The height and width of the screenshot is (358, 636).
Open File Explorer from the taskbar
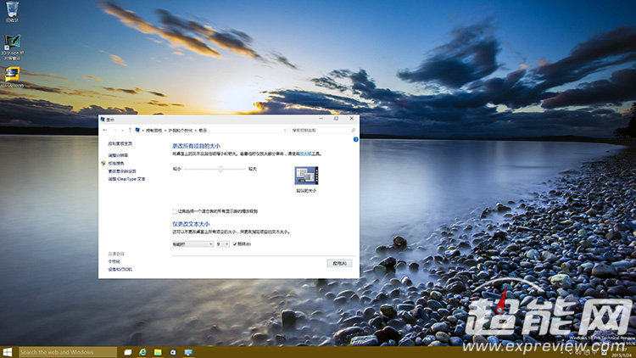point(158,351)
